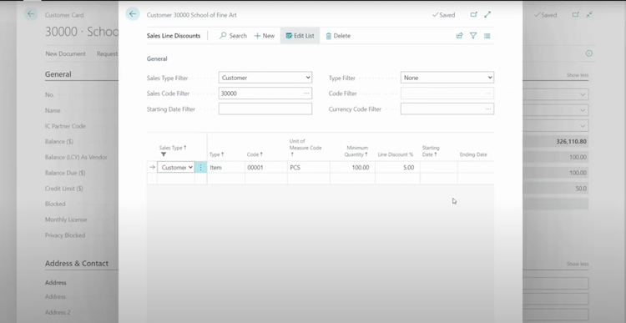Click Ending Date column header

coord(473,154)
